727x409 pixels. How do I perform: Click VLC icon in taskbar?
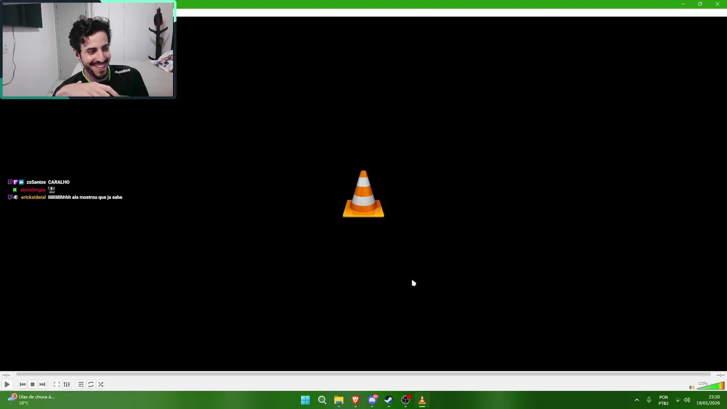click(422, 400)
